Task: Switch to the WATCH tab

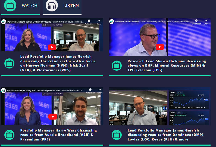Action: pos(21,6)
